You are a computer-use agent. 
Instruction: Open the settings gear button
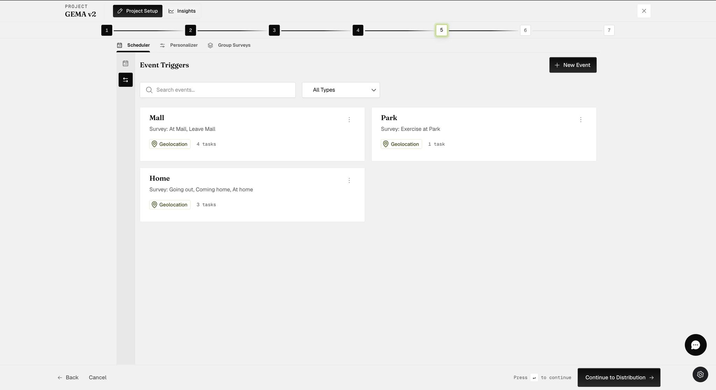(700, 374)
